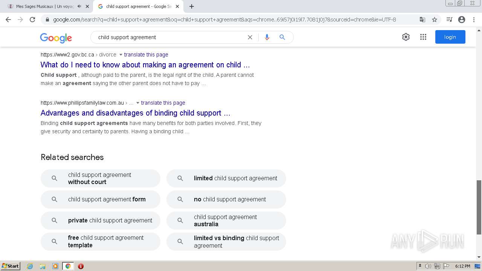Search 'free child support agreement template'
Screen dimensions: 482x271
(x=101, y=242)
